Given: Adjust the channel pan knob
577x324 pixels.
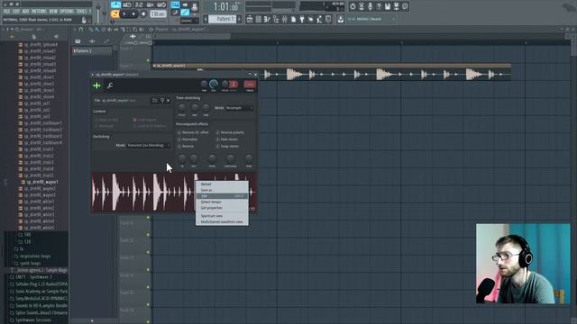Looking at the screenshot, I should point(205,85).
